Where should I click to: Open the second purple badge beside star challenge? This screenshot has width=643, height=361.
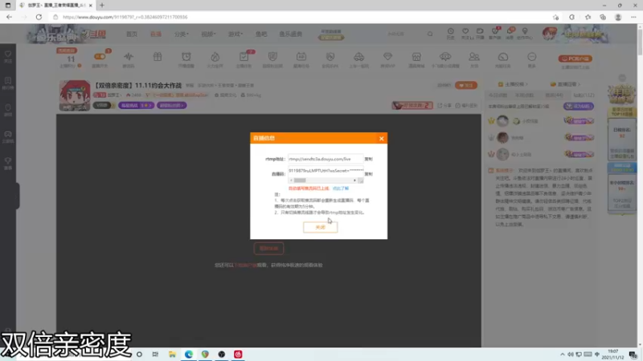point(171,105)
